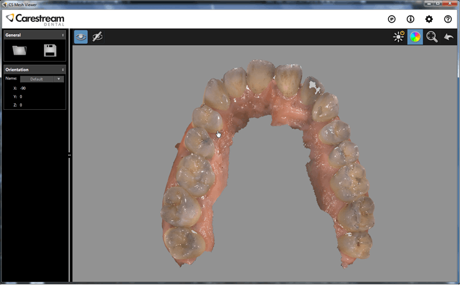Open settings with the gear icon
The height and width of the screenshot is (285, 461).
[x=429, y=19]
